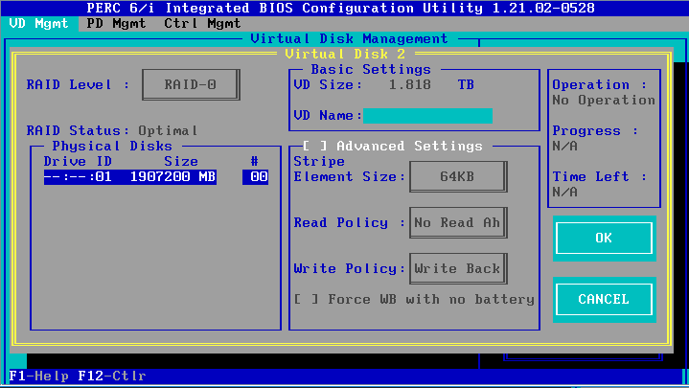Screen dimensions: 689x388
Task: Open the Write Policy Write Back selector
Action: (x=458, y=268)
